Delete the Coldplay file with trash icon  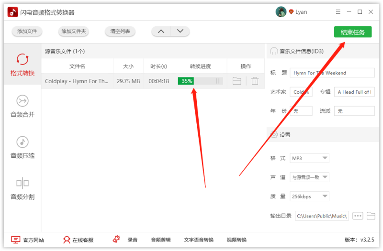coord(255,81)
